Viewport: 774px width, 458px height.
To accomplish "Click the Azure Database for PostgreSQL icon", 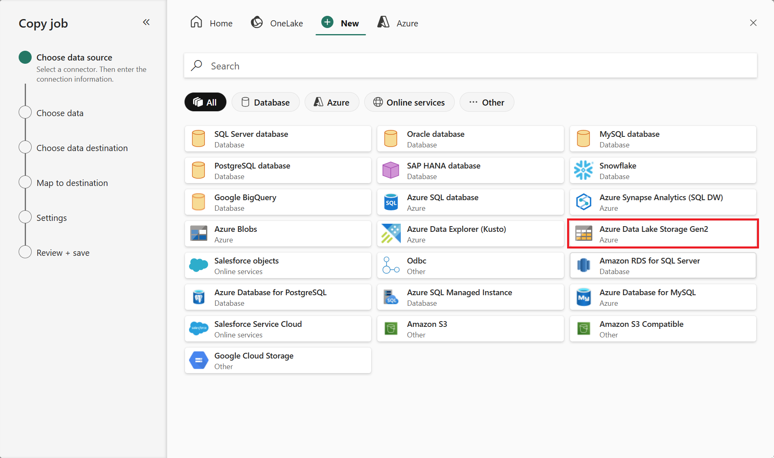I will pyautogui.click(x=198, y=297).
